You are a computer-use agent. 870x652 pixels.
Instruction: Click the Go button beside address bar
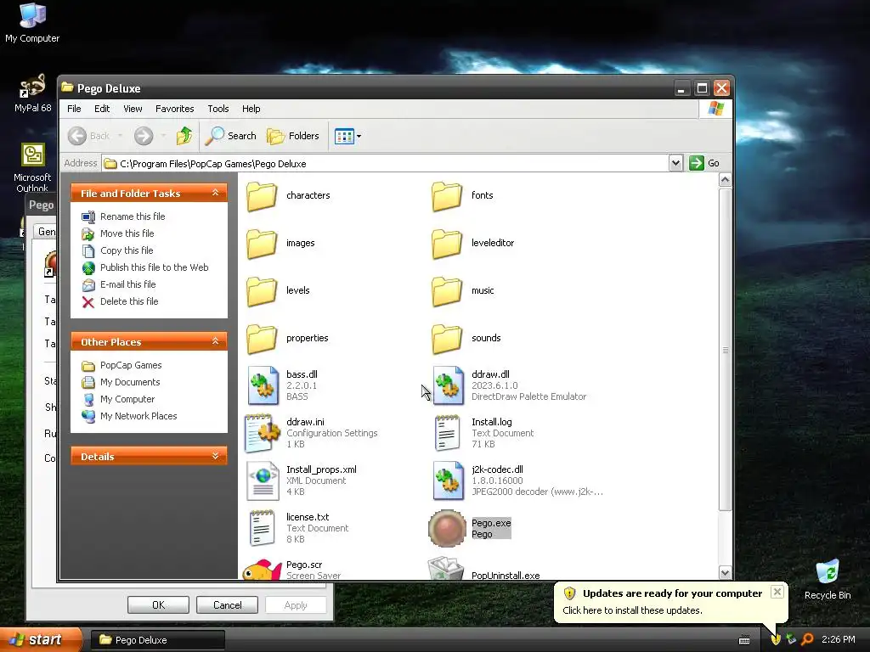tap(704, 163)
